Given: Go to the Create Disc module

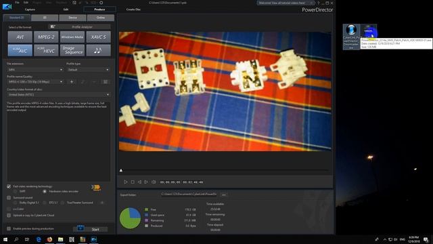Looking at the screenshot, I should (x=133, y=9).
